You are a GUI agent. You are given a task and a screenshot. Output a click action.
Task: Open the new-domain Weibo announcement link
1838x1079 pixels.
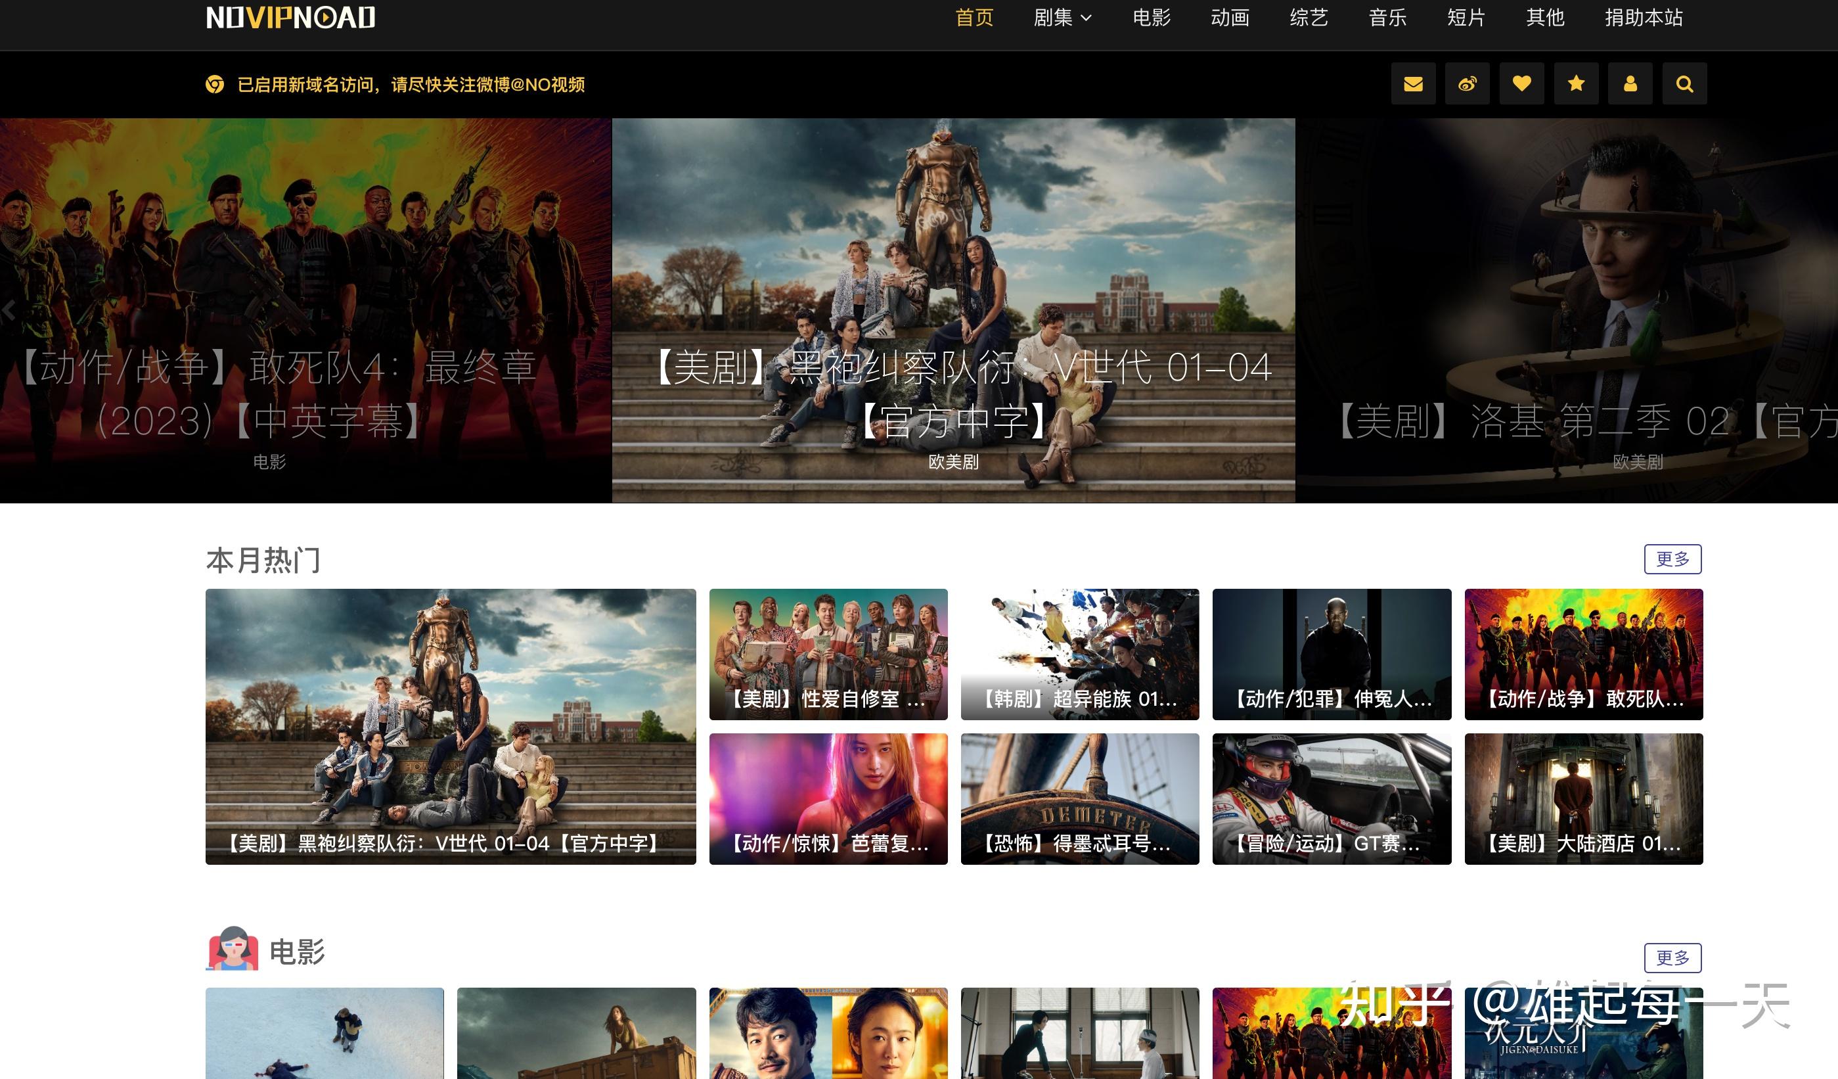[x=411, y=85]
